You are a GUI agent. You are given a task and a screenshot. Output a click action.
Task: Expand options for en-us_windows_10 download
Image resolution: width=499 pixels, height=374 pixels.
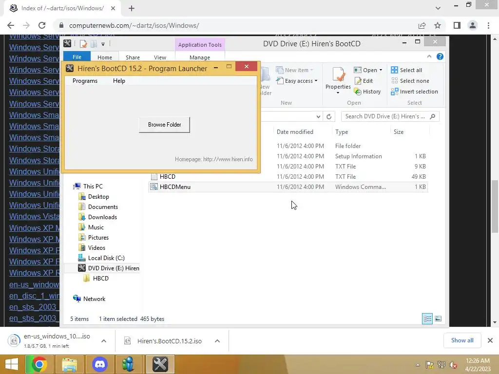tap(104, 341)
